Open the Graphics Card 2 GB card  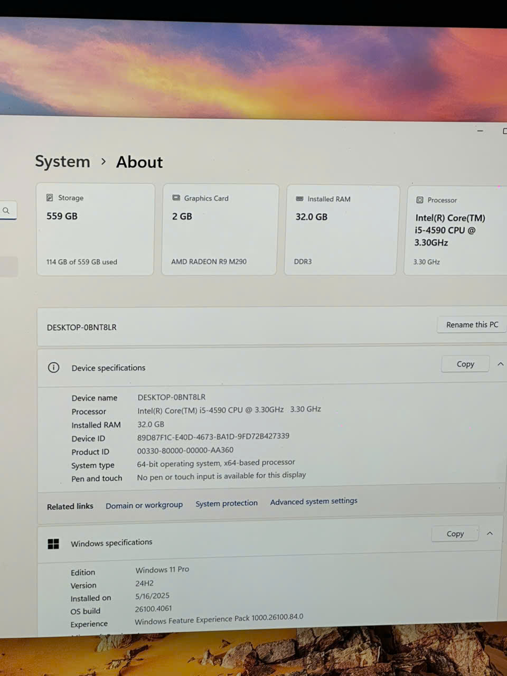(x=220, y=230)
